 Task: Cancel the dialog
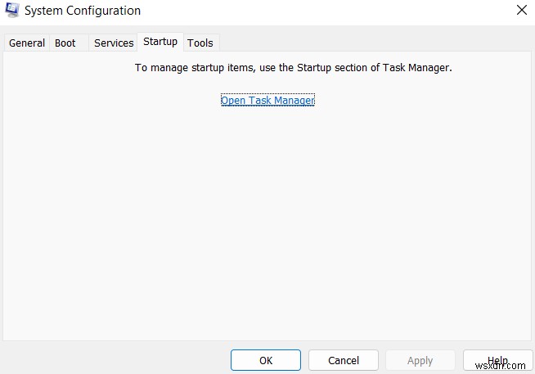344,360
